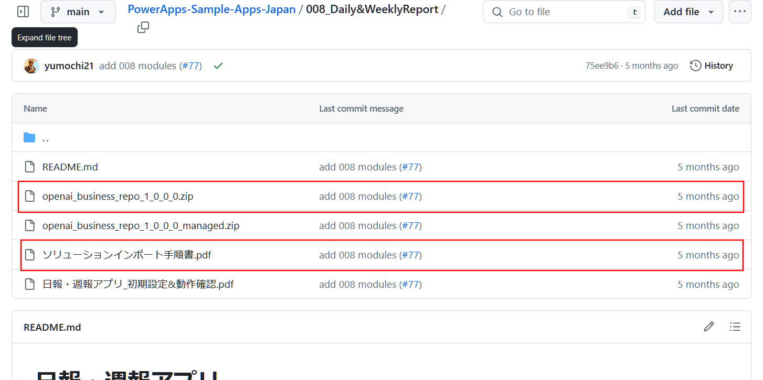Open the more options ellipsis menu
This screenshot has width=763, height=380.
[x=740, y=12]
